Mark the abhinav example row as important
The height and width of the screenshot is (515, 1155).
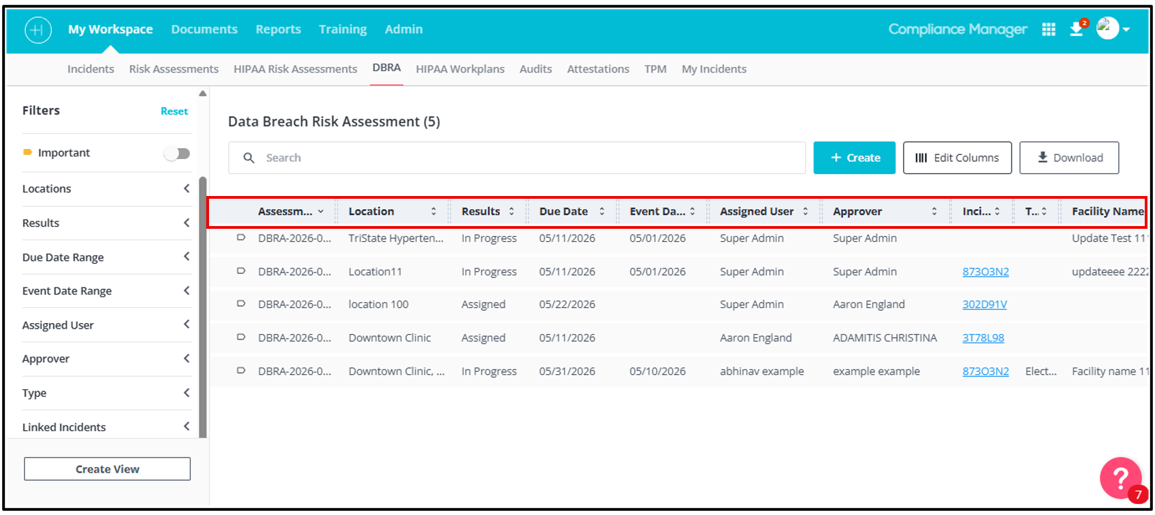coord(241,371)
